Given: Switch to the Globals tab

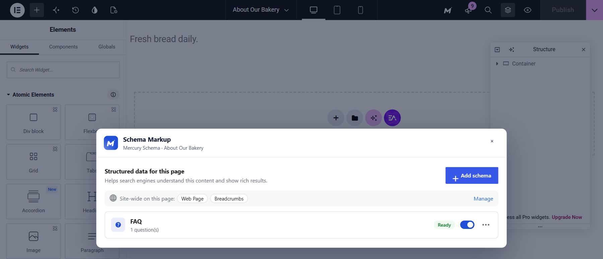Looking at the screenshot, I should coord(107,47).
